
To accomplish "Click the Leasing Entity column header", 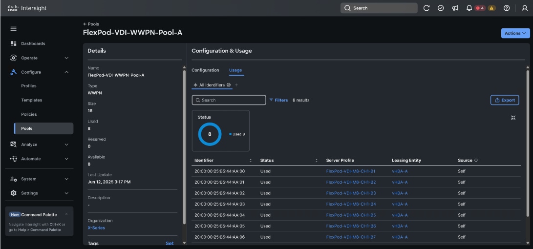I will click(406, 160).
